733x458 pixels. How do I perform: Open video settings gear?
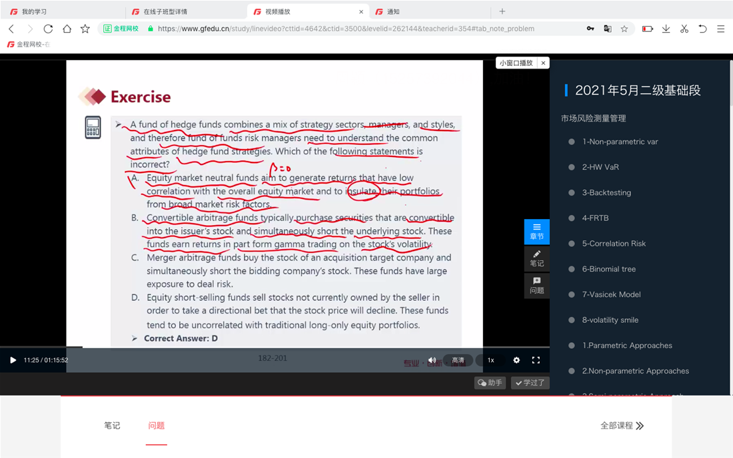[x=516, y=360]
